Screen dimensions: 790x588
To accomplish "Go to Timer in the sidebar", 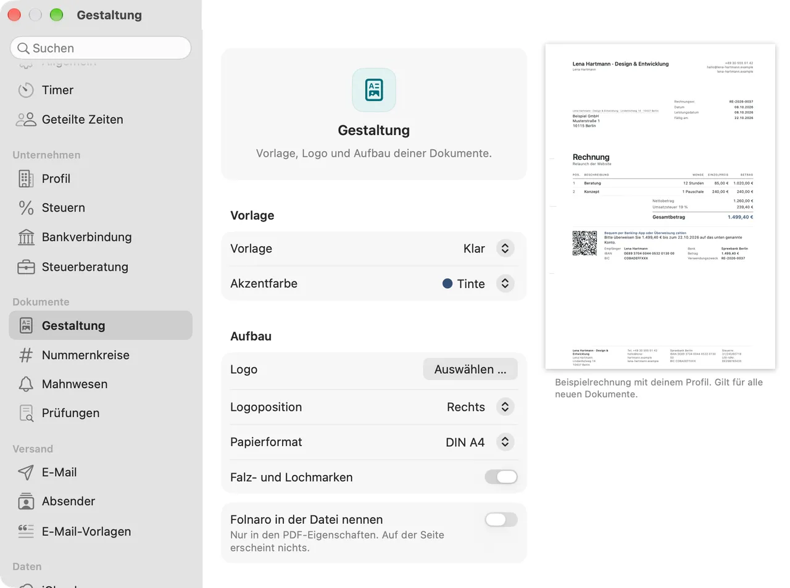I will click(x=101, y=90).
